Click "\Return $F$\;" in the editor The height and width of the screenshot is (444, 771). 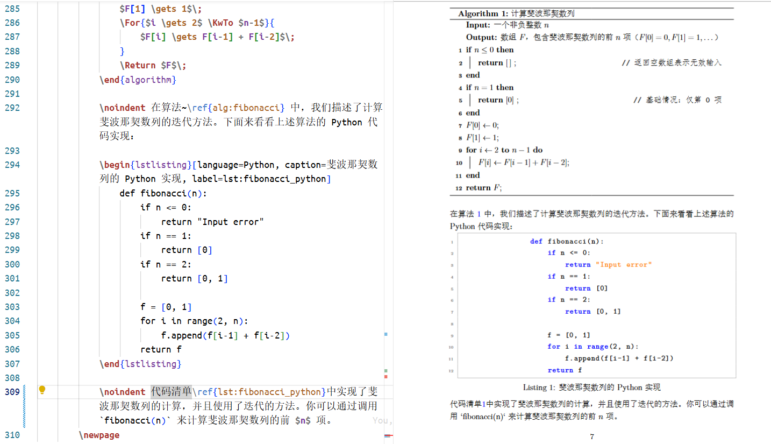coord(153,66)
